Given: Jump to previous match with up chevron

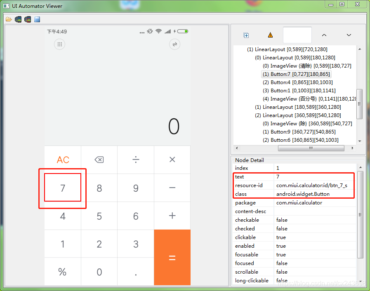Looking at the screenshot, I should [x=324, y=35].
